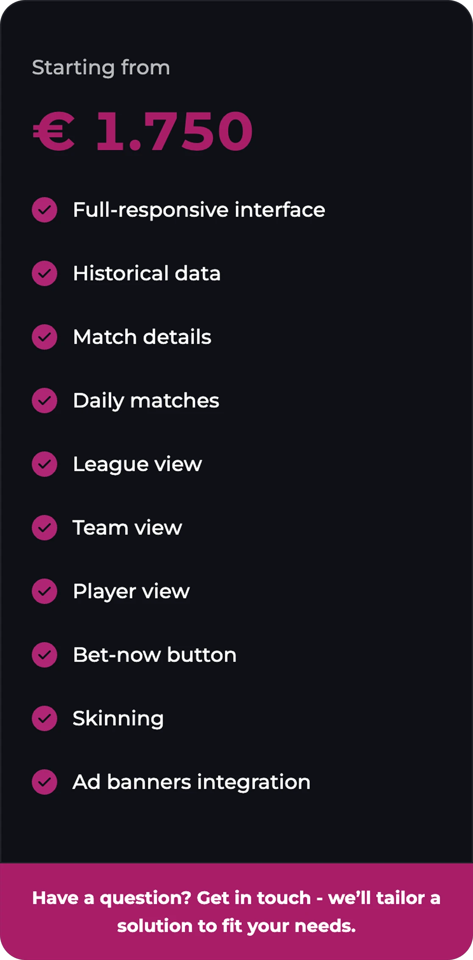Click the check icon next to League view
Image resolution: width=473 pixels, height=960 pixels.
(x=45, y=464)
